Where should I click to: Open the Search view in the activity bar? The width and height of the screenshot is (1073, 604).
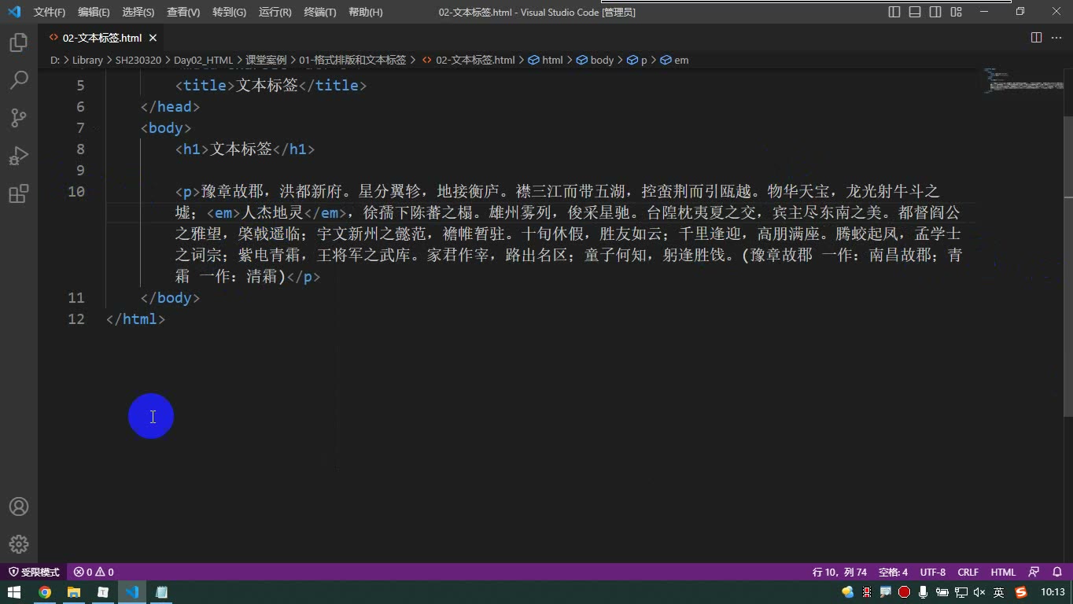[x=19, y=80]
